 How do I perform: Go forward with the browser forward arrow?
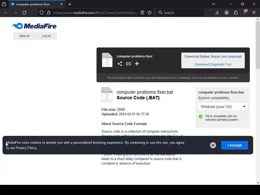pyautogui.click(x=15, y=13)
